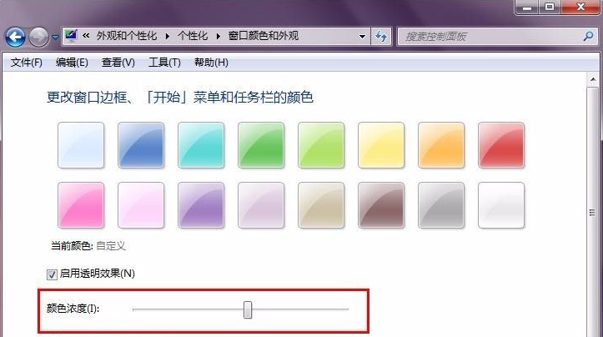603x337 pixels.
Task: Select the red color swatch
Action: tap(501, 145)
